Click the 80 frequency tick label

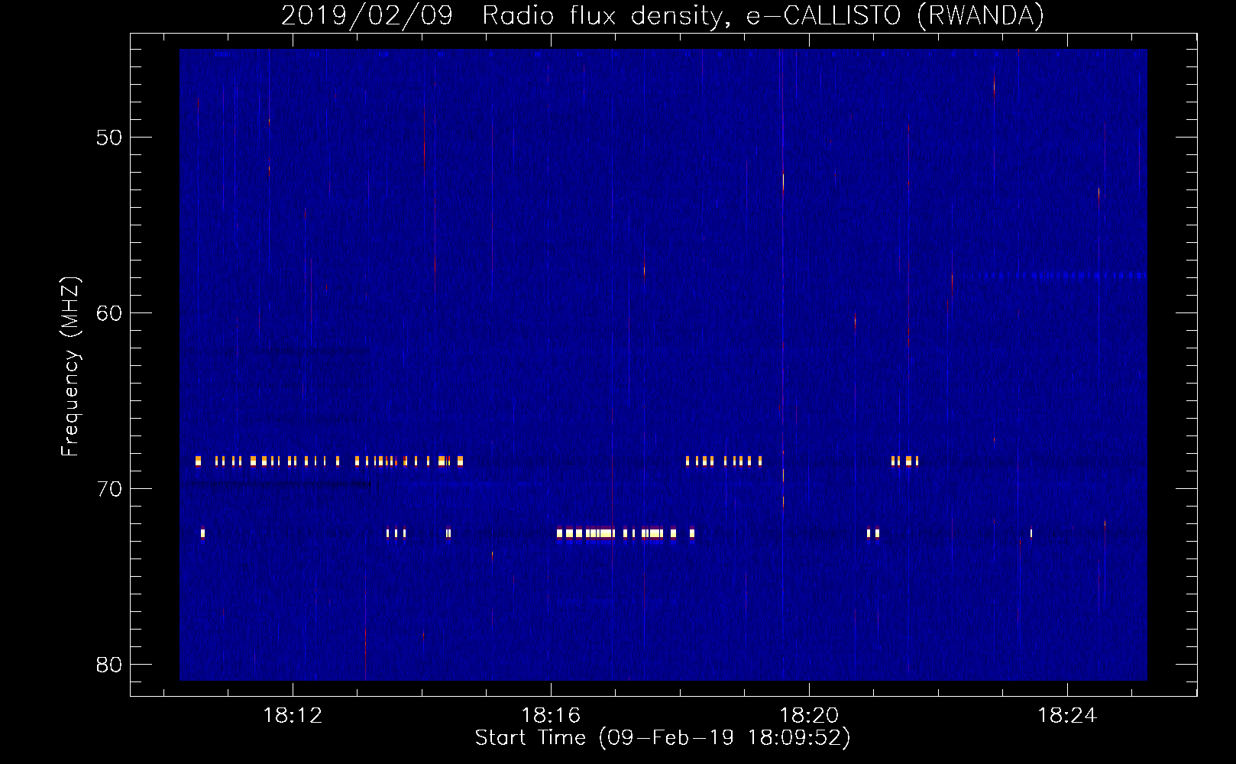coord(109,665)
